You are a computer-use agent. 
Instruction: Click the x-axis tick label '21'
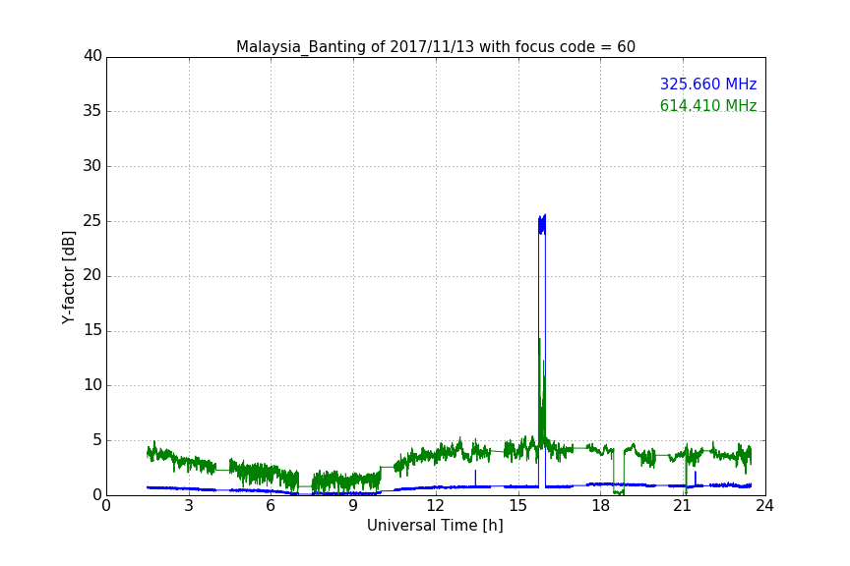pos(683,506)
